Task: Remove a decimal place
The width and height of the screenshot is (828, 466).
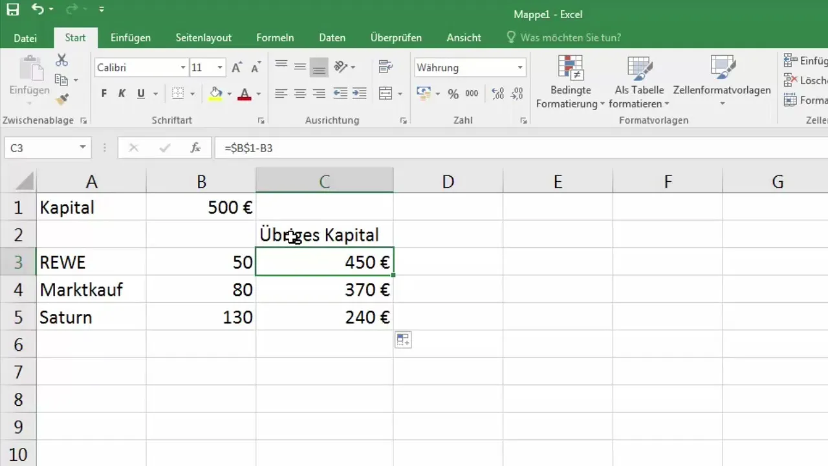Action: tap(517, 94)
